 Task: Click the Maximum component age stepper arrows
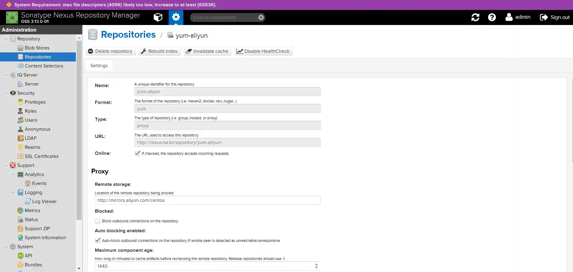pos(316,266)
